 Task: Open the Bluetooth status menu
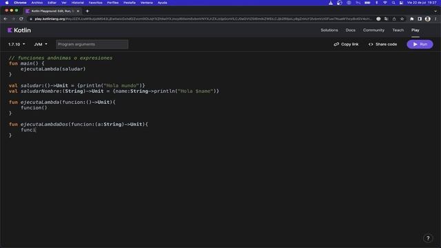(377, 3)
